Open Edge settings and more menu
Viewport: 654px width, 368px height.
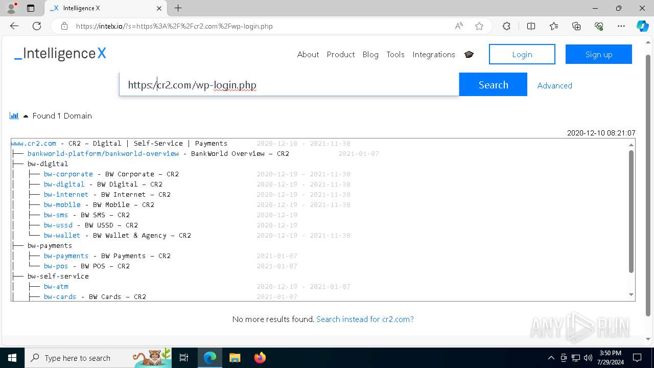coord(621,26)
